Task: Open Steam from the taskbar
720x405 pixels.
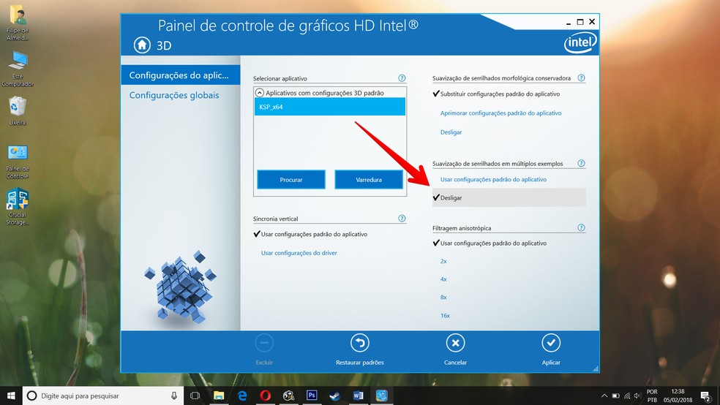Action: coord(335,395)
